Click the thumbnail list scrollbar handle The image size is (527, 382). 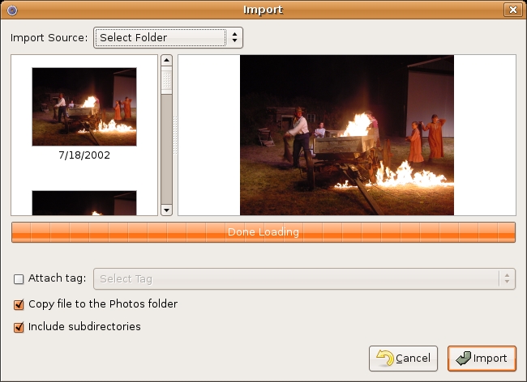click(x=166, y=81)
